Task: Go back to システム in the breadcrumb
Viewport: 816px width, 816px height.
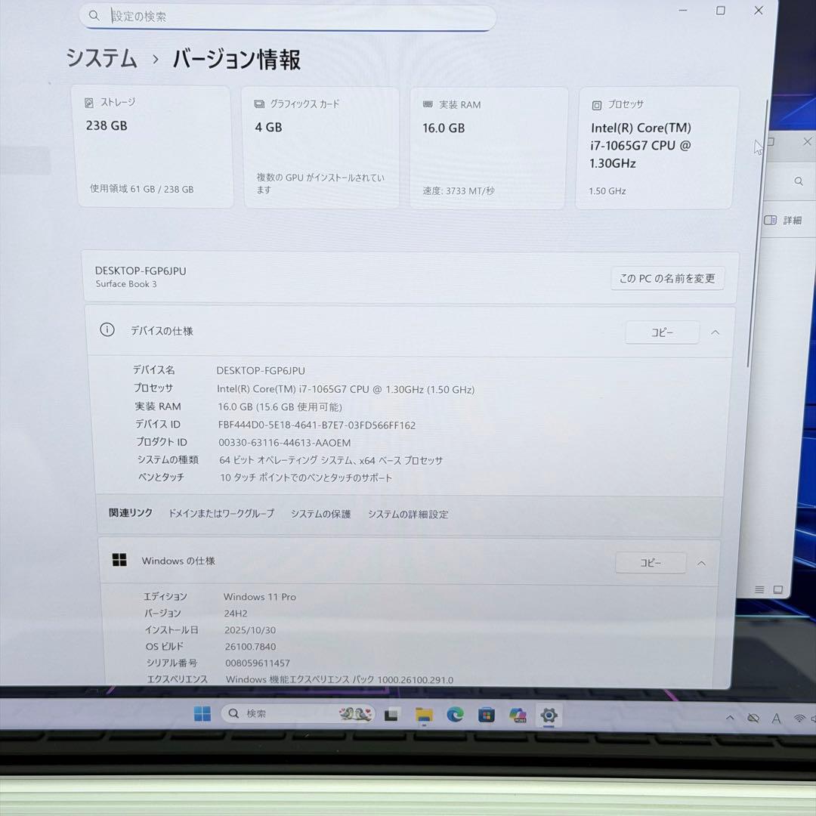Action: [x=101, y=57]
